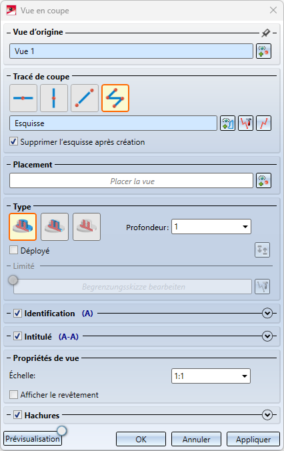Expand the Identification section

click(267, 313)
